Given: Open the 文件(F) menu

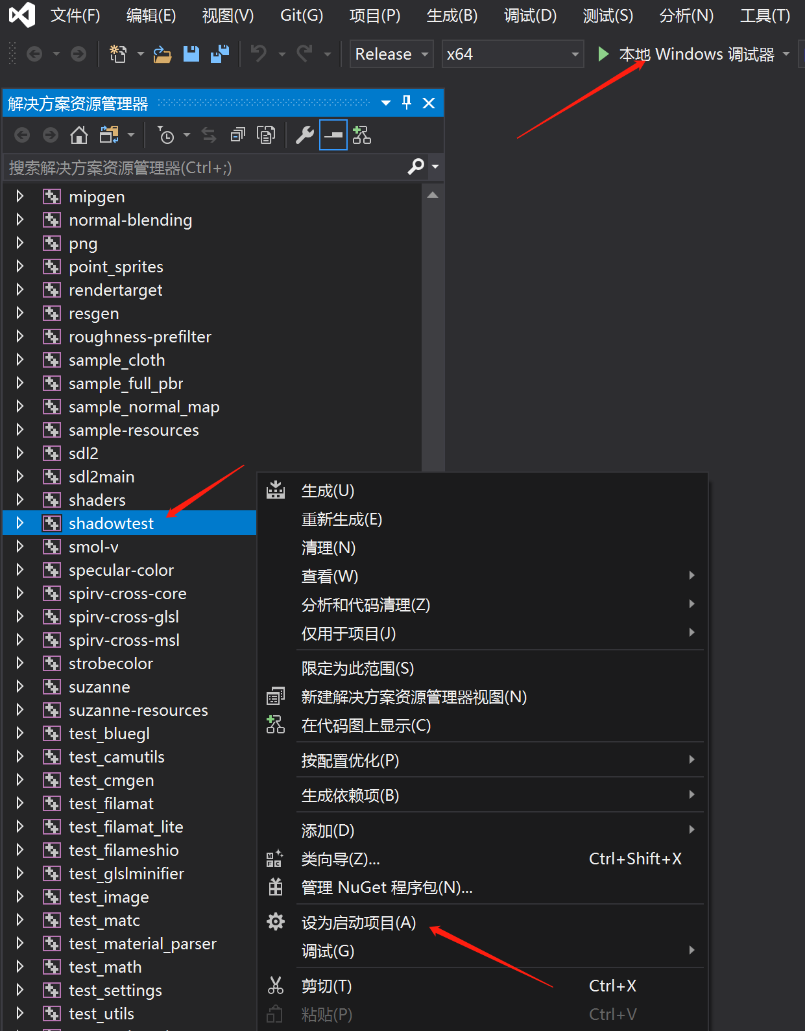Looking at the screenshot, I should (75, 15).
